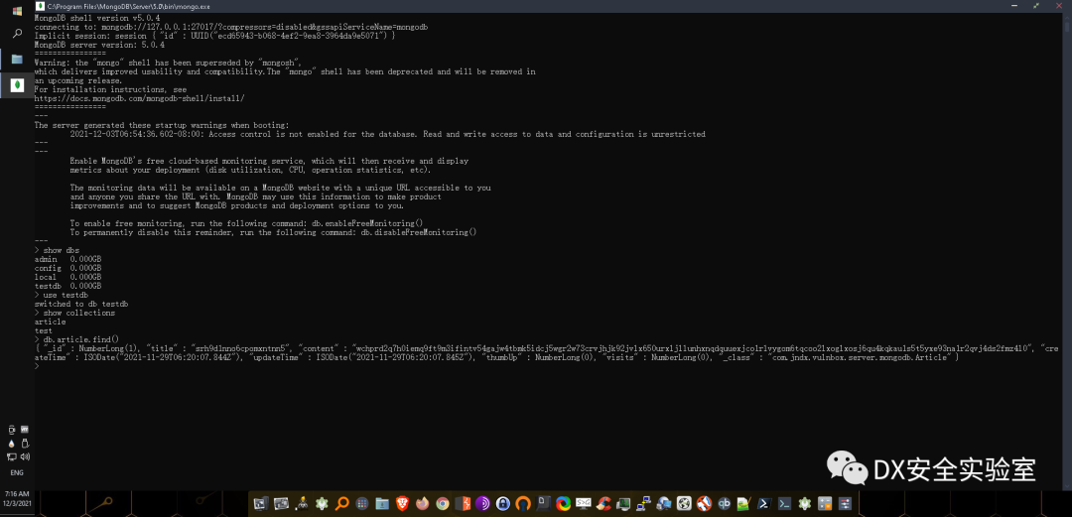Click the volume speaker tray icon
Screen dimensions: 1072x517
click(25, 456)
